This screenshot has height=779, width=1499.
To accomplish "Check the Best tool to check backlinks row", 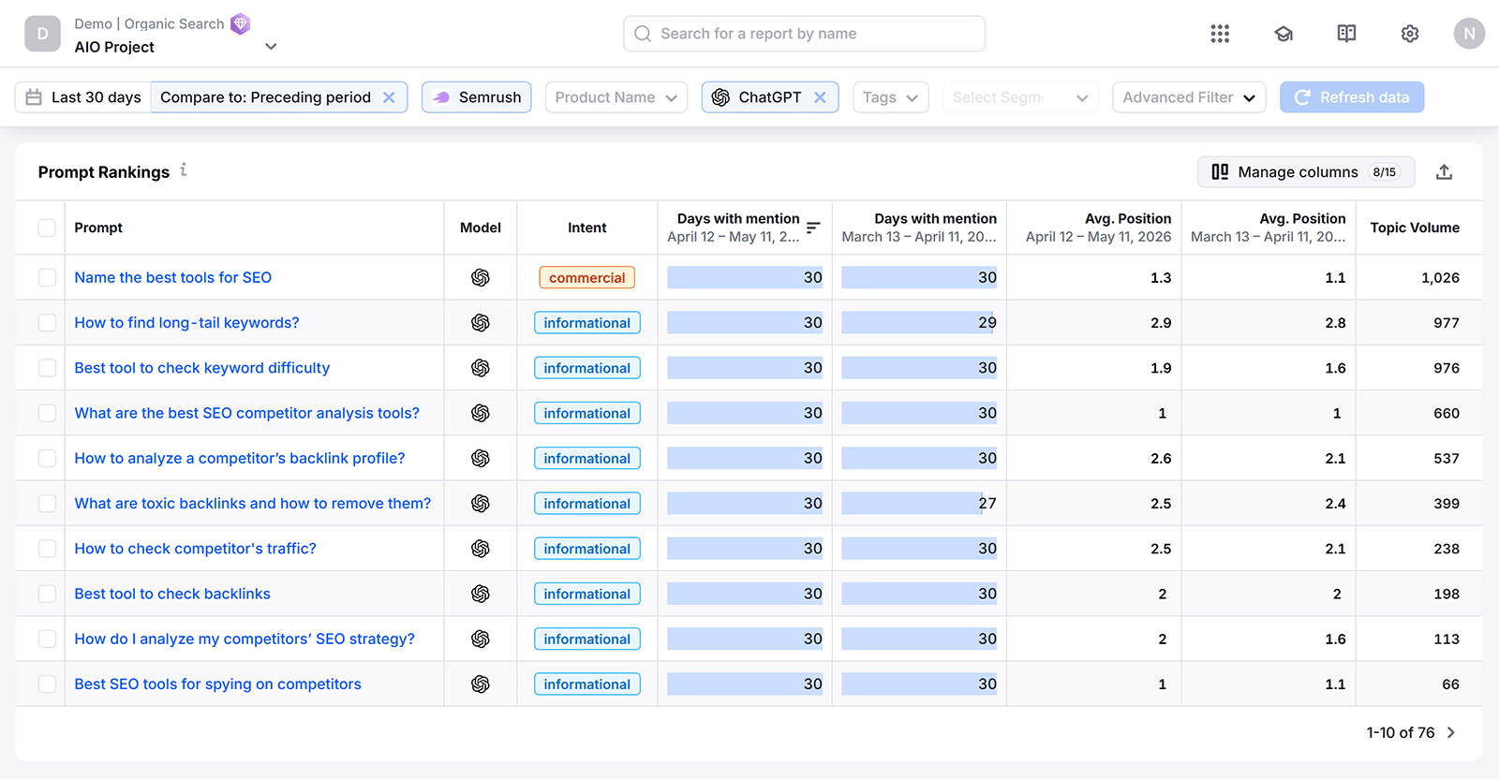I will point(47,594).
